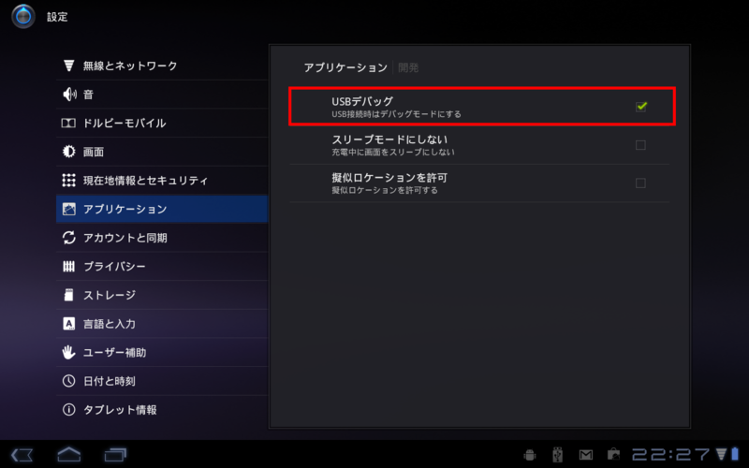Check the スリープモードにしない checkbox
This screenshot has width=749, height=468.
coord(640,145)
